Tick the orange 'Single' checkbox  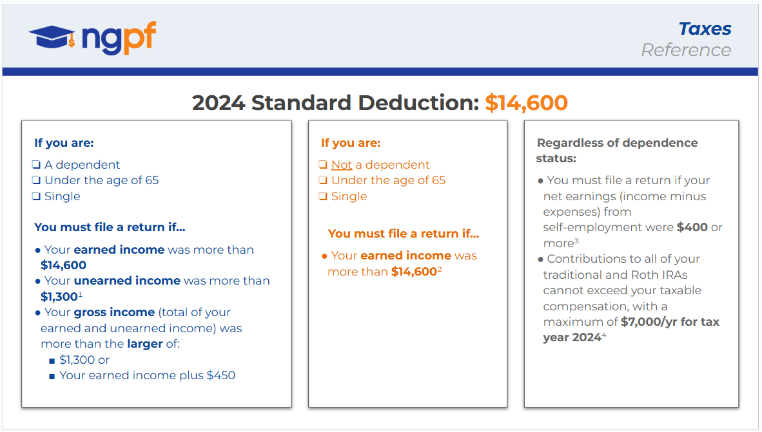324,196
